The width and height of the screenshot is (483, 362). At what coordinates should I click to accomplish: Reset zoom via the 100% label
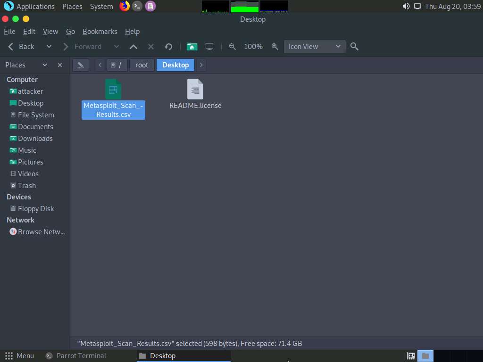[x=253, y=47]
